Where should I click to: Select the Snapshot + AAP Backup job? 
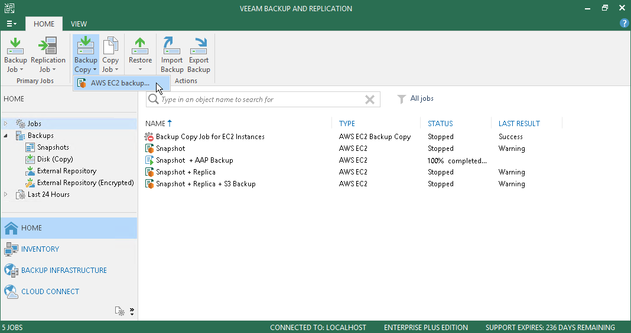pos(194,160)
